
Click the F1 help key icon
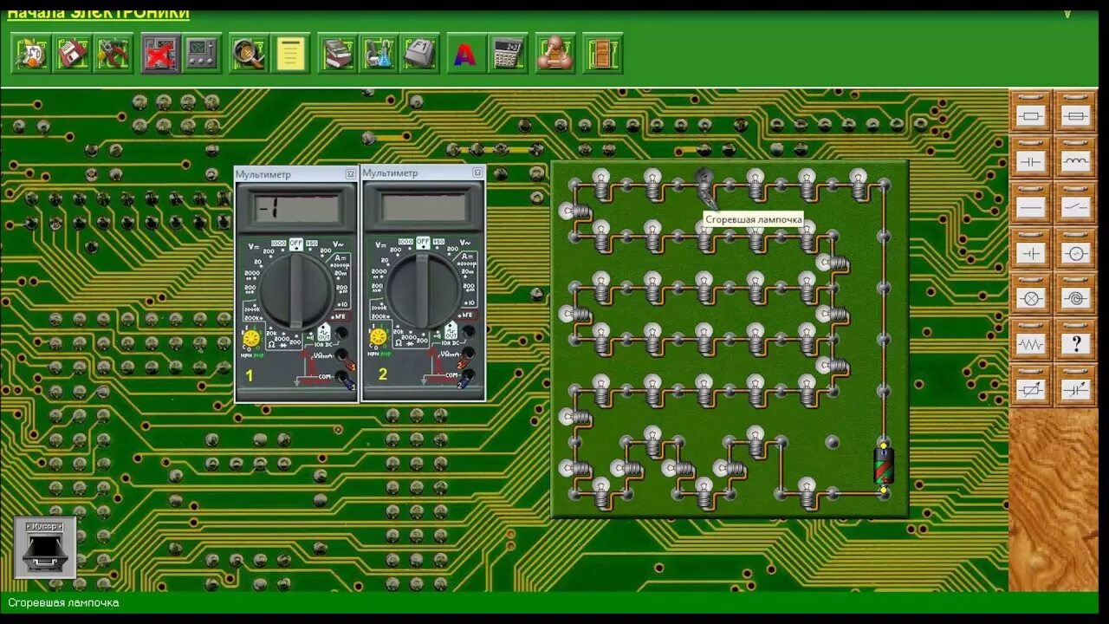click(x=419, y=55)
